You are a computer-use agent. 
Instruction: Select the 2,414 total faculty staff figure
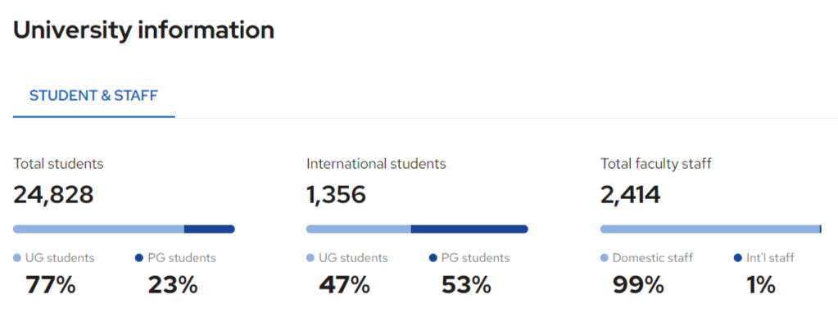(631, 195)
